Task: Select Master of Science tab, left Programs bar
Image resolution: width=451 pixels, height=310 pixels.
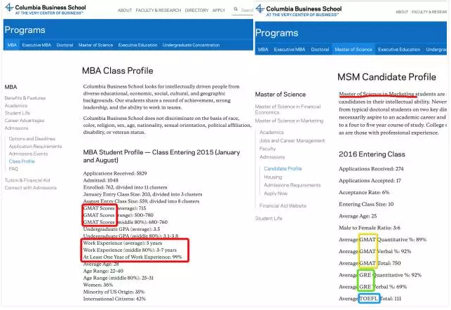Action: pos(96,45)
